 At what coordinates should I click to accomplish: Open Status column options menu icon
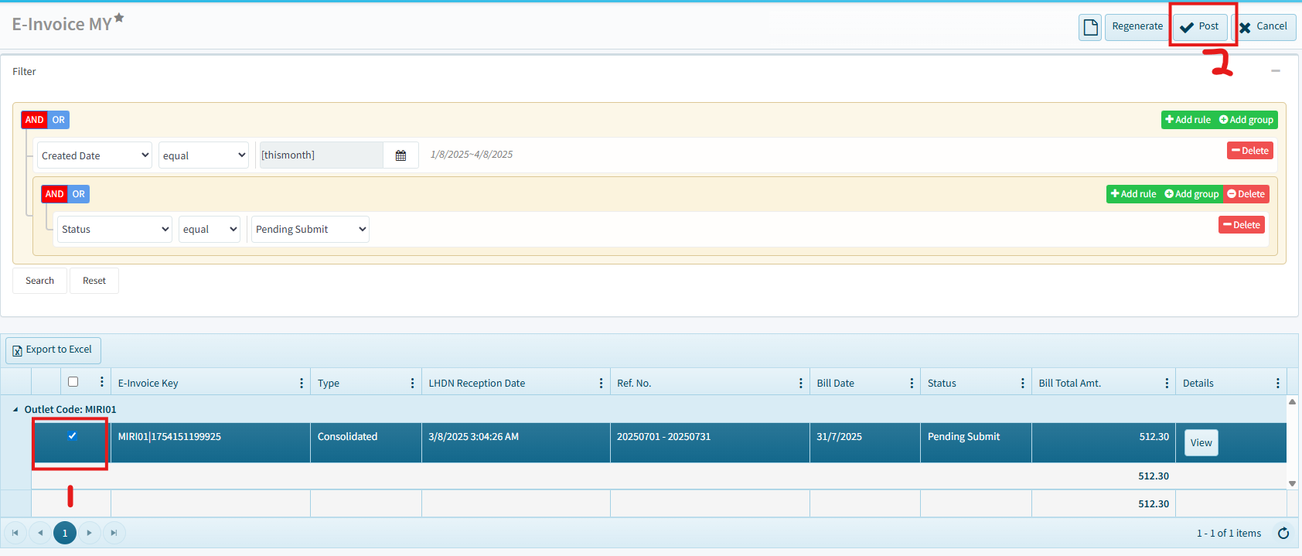(x=1022, y=384)
